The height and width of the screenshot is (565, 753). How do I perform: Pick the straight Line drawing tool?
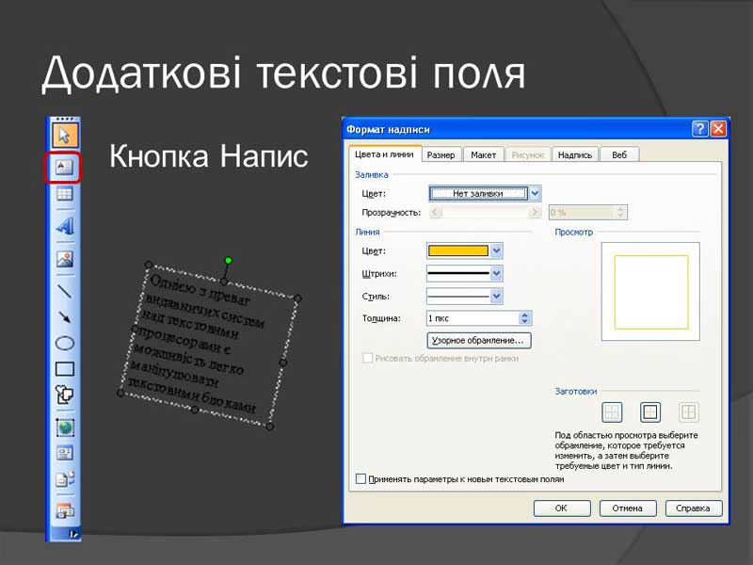point(64,290)
